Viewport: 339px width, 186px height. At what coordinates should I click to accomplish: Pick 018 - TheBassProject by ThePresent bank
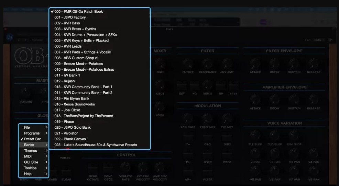[x=100, y=116]
